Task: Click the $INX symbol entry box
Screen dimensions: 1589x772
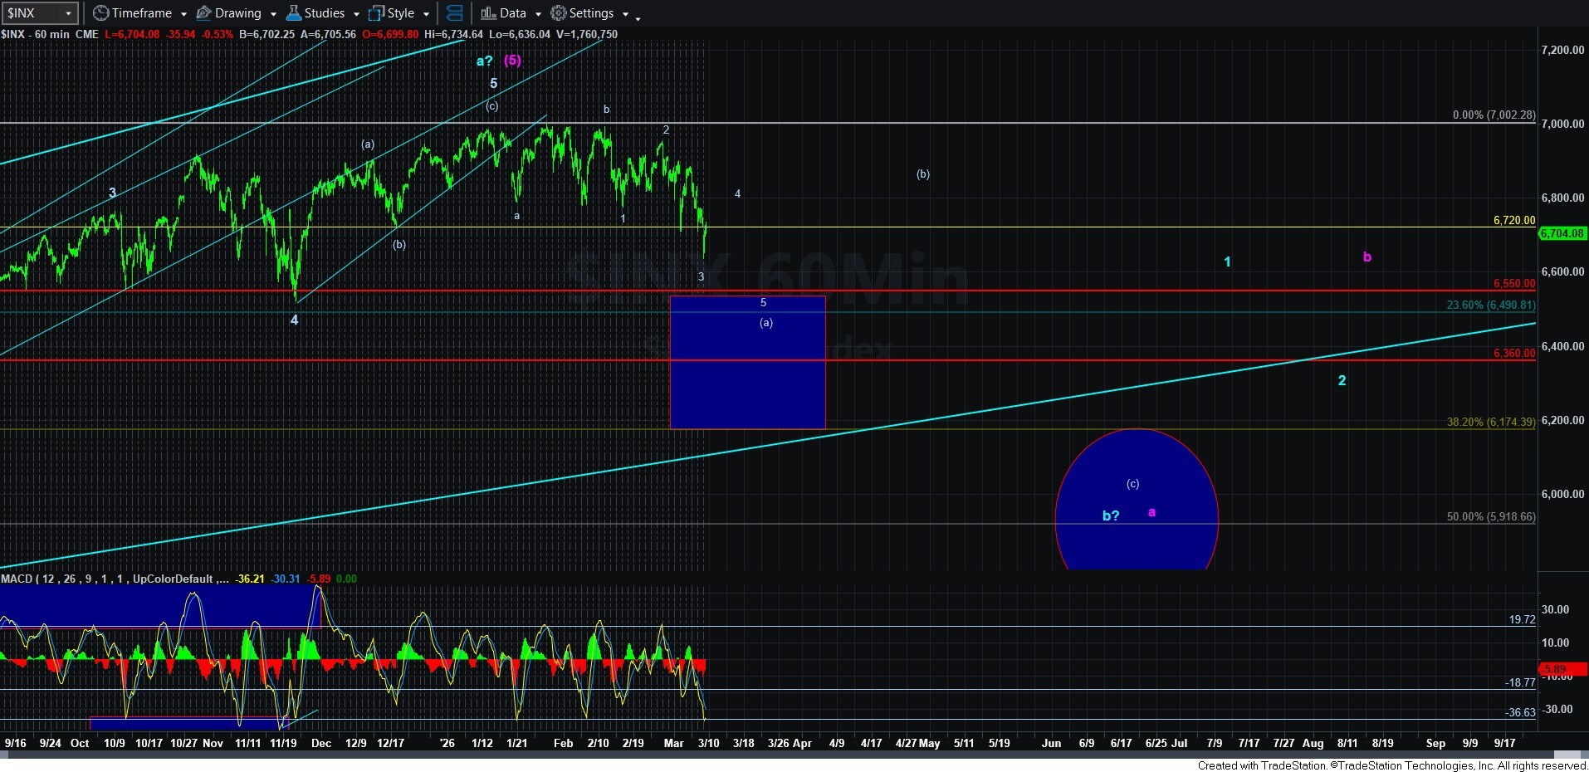Action: 32,13
